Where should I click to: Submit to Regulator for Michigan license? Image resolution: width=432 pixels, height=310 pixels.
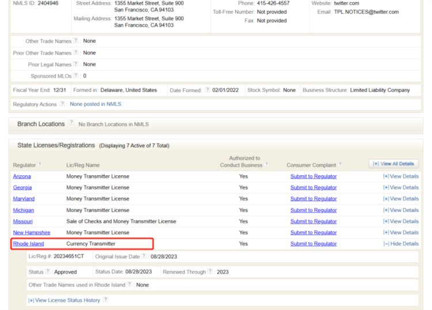313,210
